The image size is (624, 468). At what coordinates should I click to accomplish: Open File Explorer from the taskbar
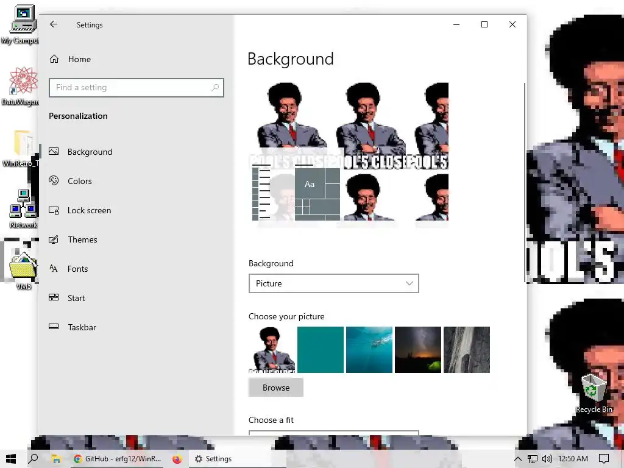pos(56,459)
